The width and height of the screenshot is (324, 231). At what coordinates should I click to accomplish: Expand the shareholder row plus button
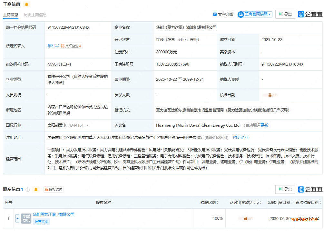17,218
